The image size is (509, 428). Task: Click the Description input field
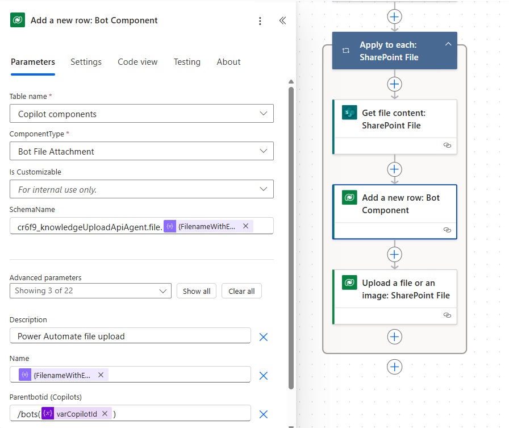(130, 336)
